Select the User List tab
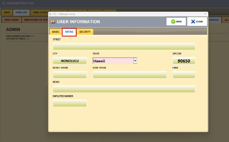The width and height of the screenshot is (229, 142). pyautogui.click(x=21, y=12)
